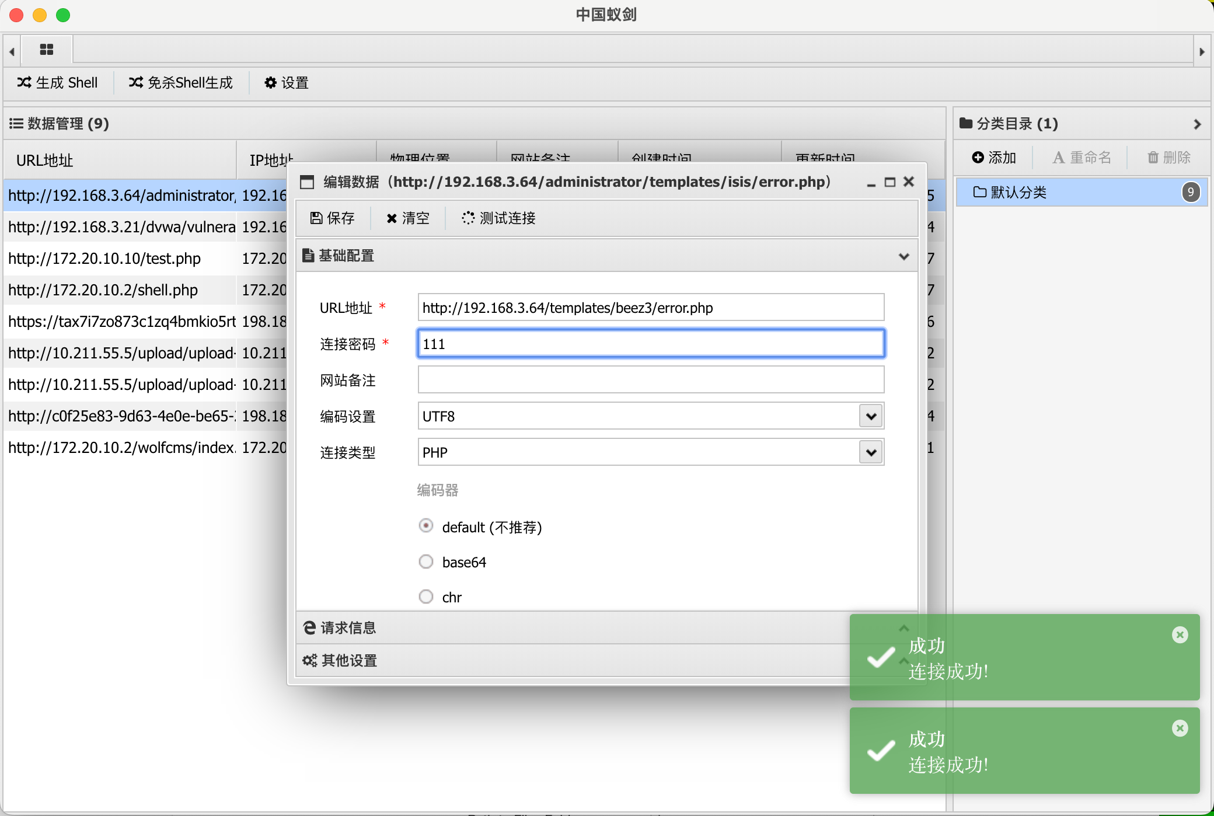Select chr encoder radio
The height and width of the screenshot is (816, 1214).
tap(426, 597)
